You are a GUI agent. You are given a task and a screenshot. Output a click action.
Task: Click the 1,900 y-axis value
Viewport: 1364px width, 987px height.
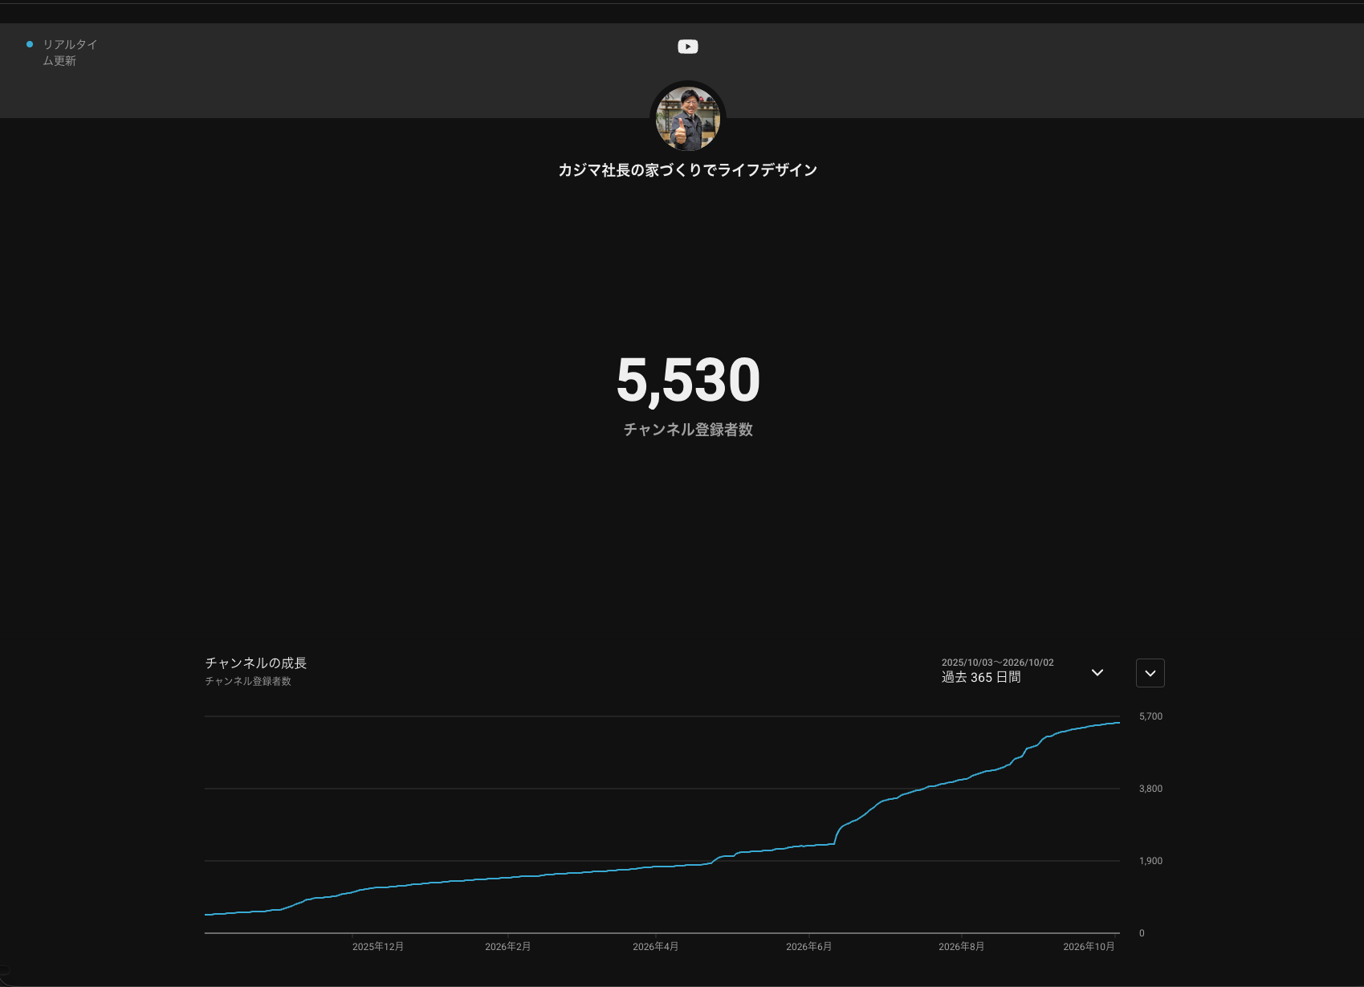point(1150,861)
